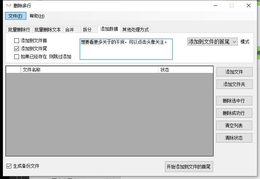Uncheck the 添加到文件尾 checkbox
This screenshot has width=260, height=179.
pyautogui.click(x=16, y=48)
